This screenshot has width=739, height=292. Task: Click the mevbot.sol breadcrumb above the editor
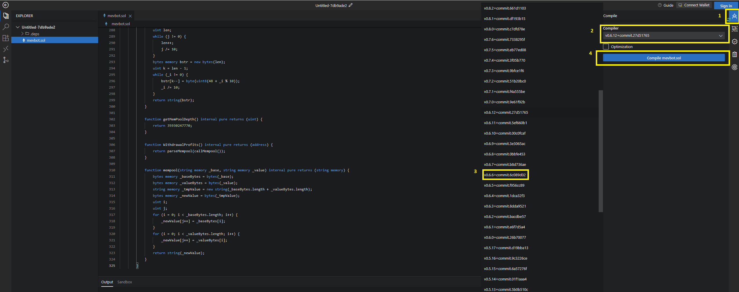coord(121,24)
